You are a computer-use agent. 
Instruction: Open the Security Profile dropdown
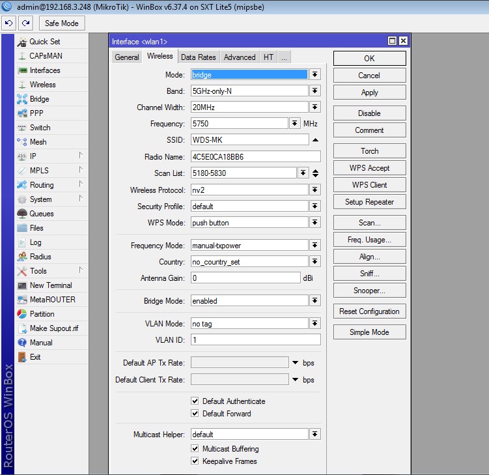[x=315, y=206]
